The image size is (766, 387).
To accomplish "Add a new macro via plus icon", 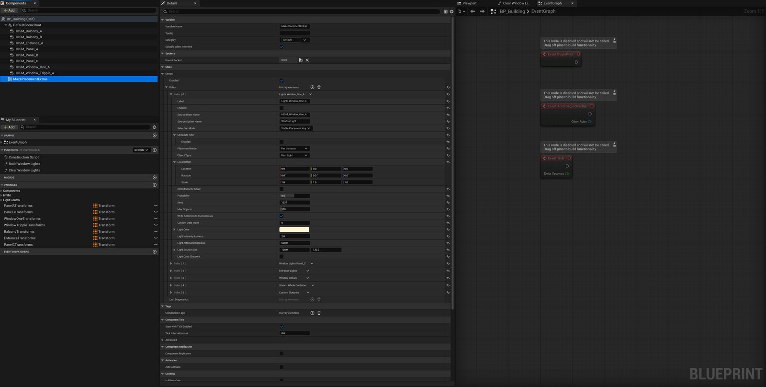I will [x=155, y=178].
